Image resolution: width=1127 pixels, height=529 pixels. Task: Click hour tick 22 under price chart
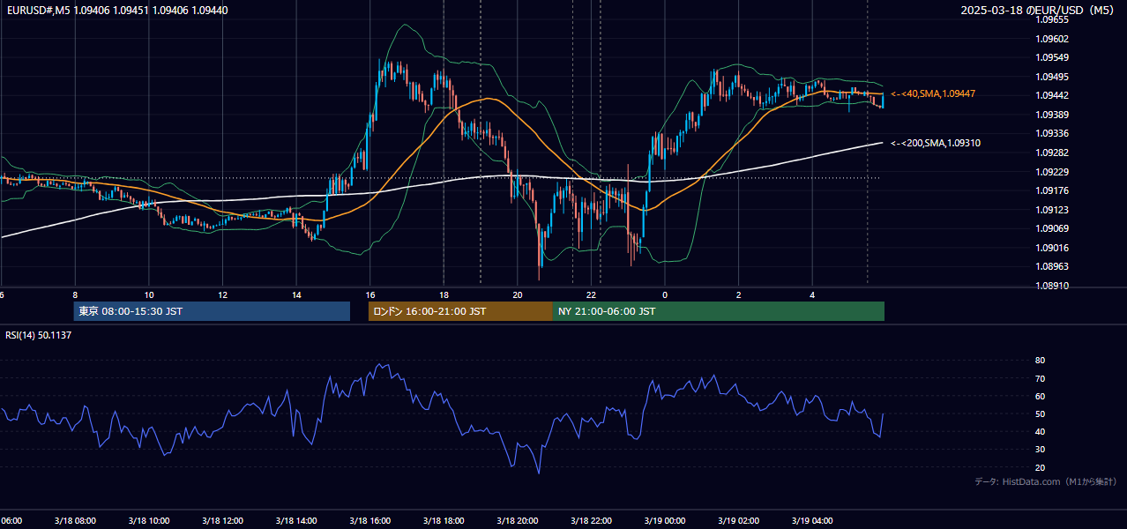[592, 294]
